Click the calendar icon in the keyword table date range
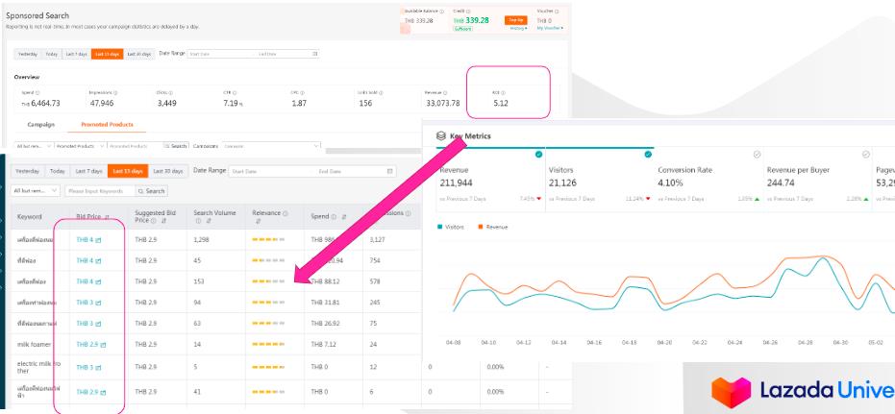The width and height of the screenshot is (895, 414). [389, 171]
